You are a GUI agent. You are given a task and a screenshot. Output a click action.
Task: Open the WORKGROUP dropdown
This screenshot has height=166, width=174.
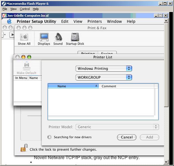[x=104, y=77]
